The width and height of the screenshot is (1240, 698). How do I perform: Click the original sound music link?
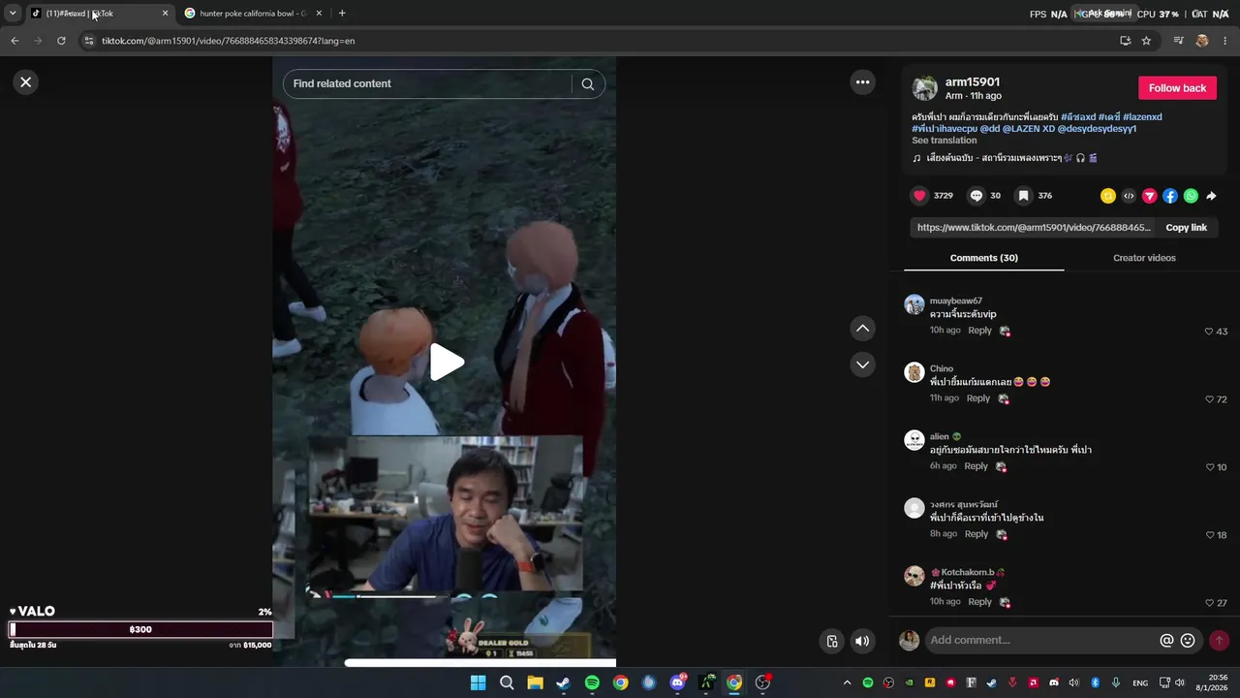point(1005,158)
